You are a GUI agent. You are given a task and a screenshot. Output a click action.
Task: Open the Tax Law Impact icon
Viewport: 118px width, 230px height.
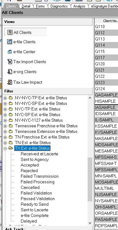[10, 82]
